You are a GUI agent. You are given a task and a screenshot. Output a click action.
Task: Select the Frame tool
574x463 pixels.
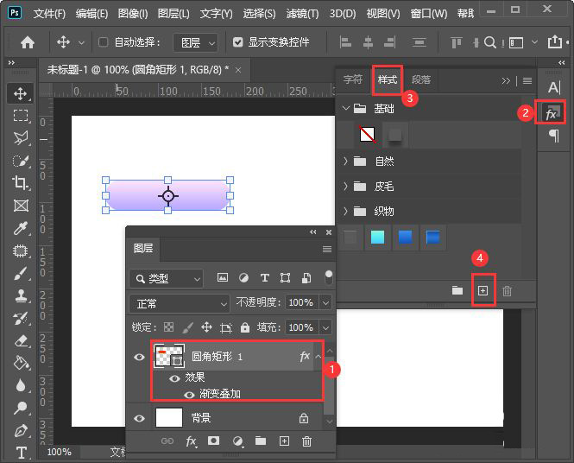21,206
